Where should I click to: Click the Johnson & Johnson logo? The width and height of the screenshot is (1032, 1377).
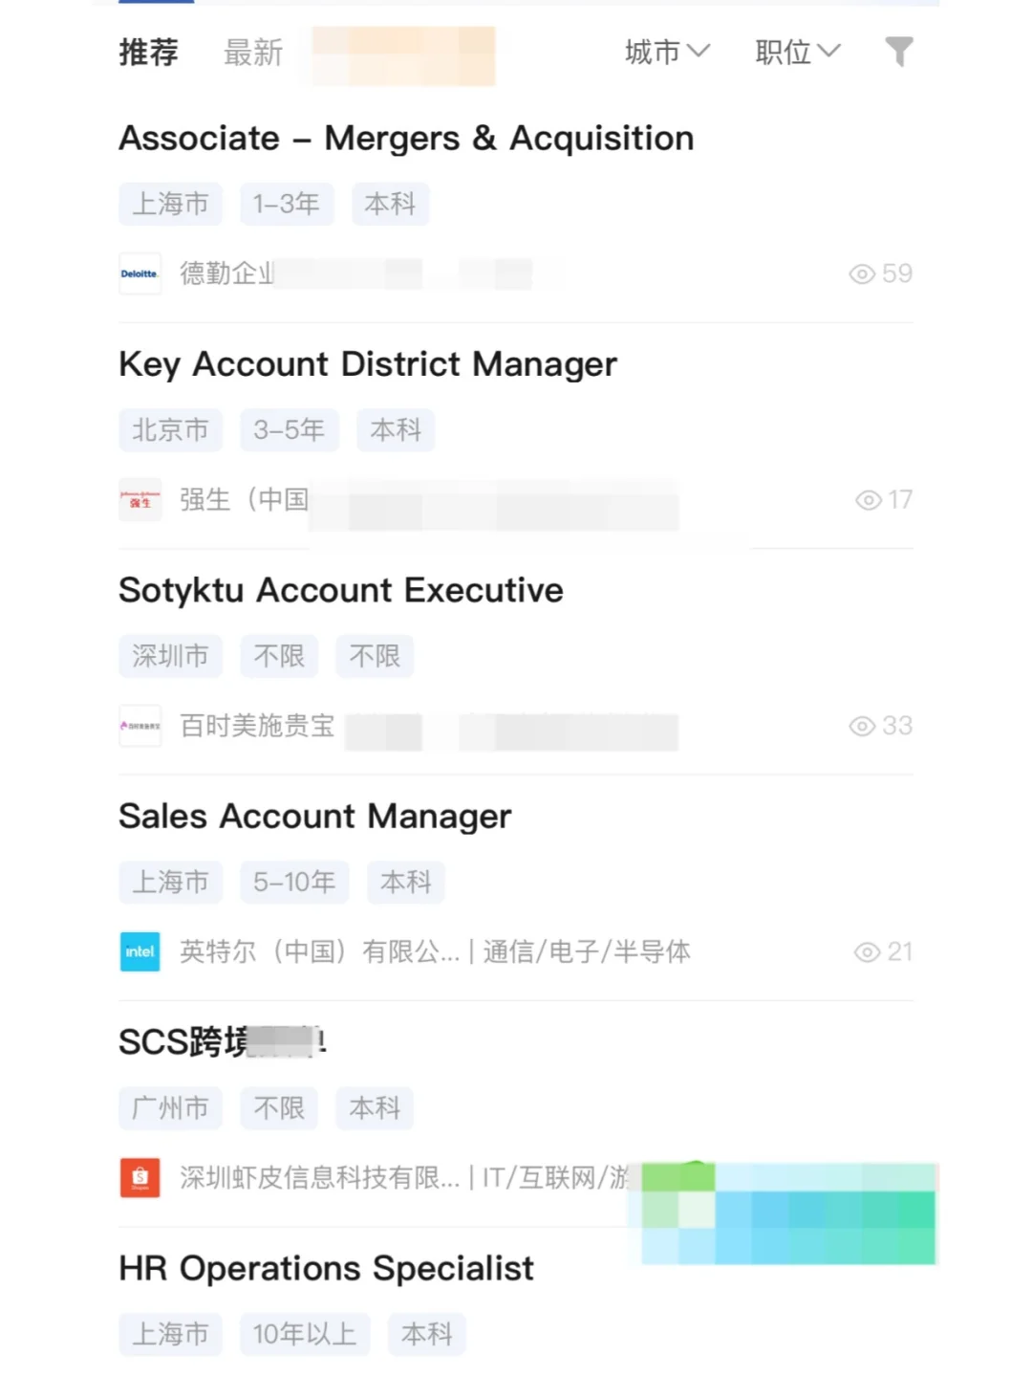coord(140,499)
